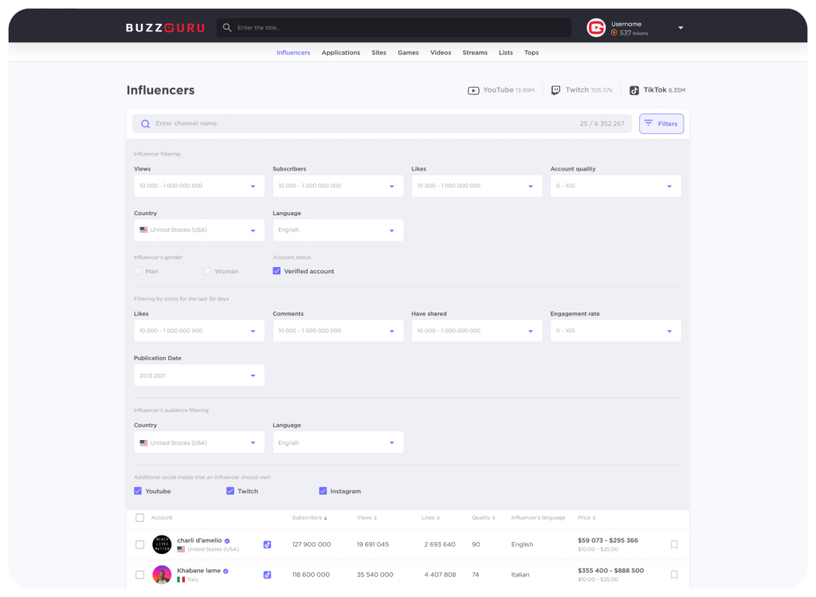Select Khabane lame row checkbox
Viewport: 816px width, 597px height.
click(139, 575)
